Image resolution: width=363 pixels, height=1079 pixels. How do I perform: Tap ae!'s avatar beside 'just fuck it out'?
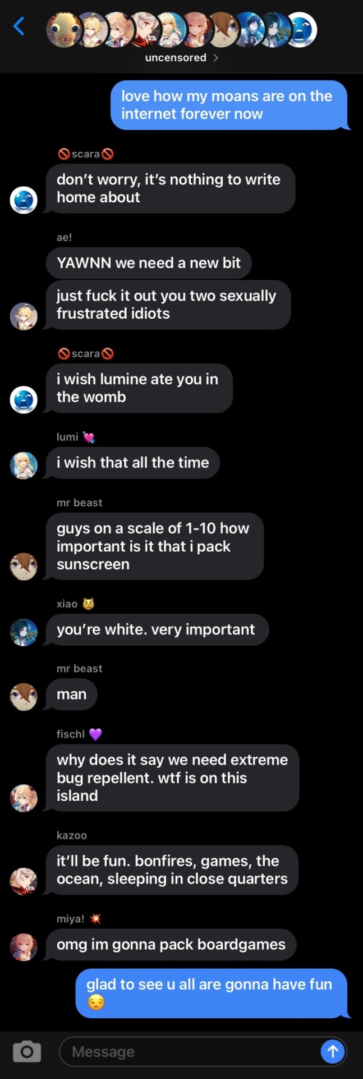click(24, 316)
